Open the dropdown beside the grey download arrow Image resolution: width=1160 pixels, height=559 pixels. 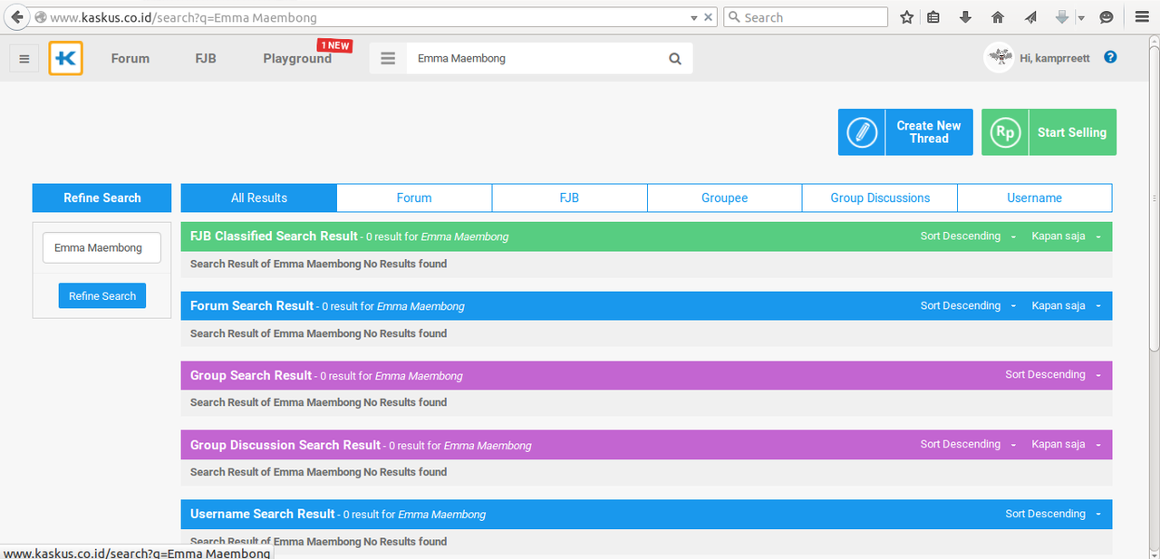(x=1081, y=17)
